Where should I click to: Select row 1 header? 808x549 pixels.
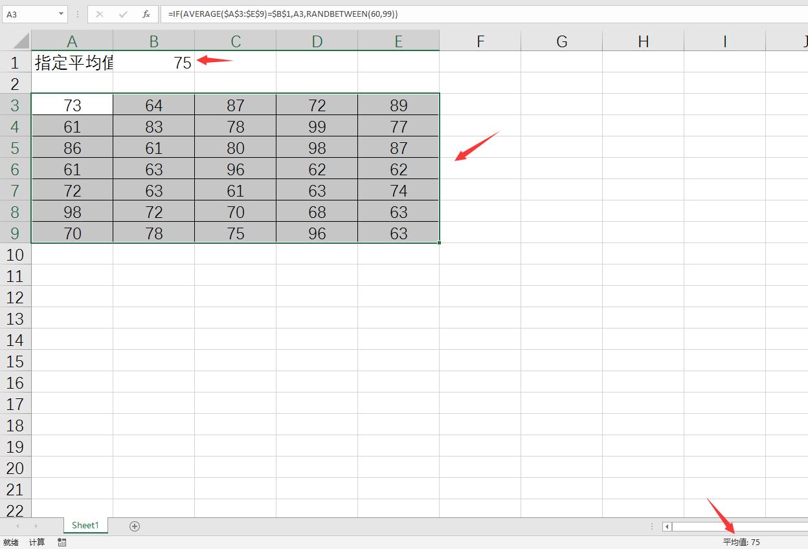point(16,62)
